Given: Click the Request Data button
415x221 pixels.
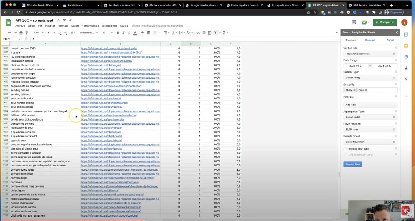Looking at the screenshot, I should (352, 164).
